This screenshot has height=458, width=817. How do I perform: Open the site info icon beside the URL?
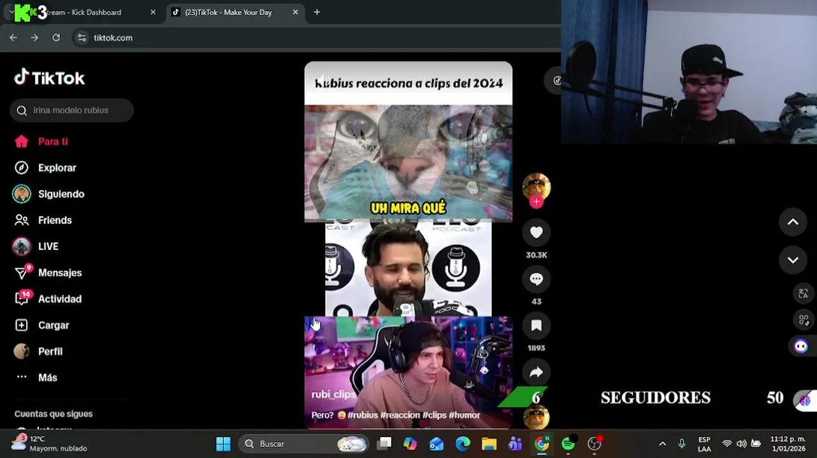click(x=81, y=38)
